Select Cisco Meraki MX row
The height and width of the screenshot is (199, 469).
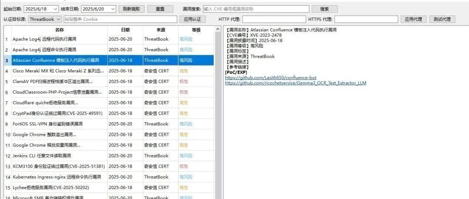click(109, 71)
